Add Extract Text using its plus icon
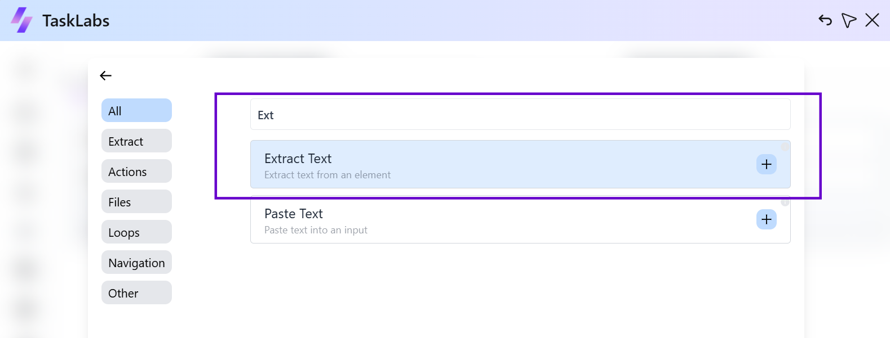Viewport: 890px width, 338px height. point(766,164)
